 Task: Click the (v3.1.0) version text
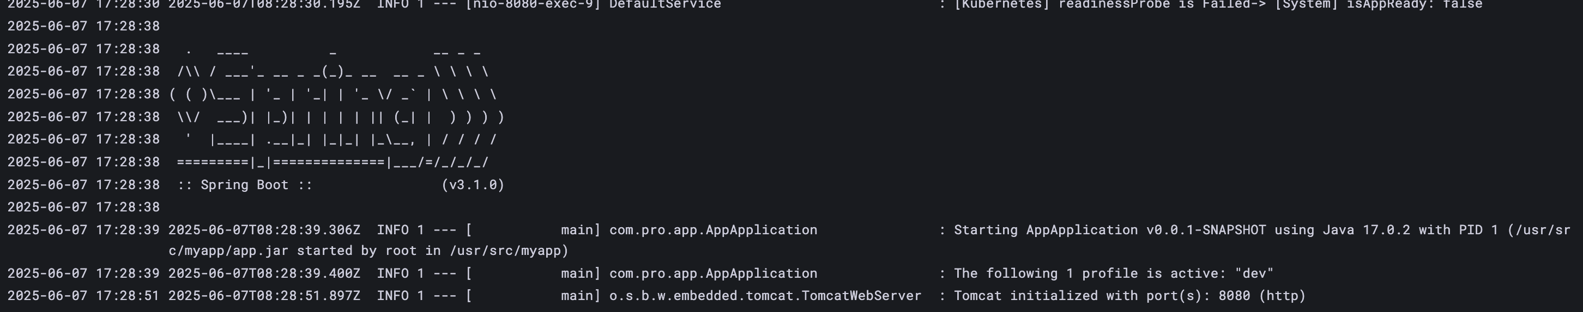[473, 185]
